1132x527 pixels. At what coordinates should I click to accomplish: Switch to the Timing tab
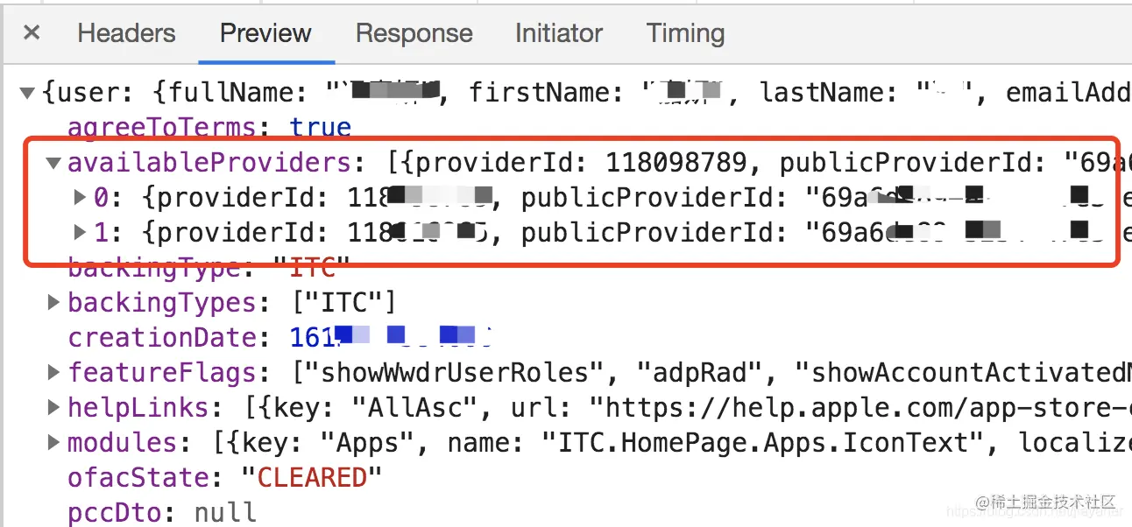[x=685, y=33]
